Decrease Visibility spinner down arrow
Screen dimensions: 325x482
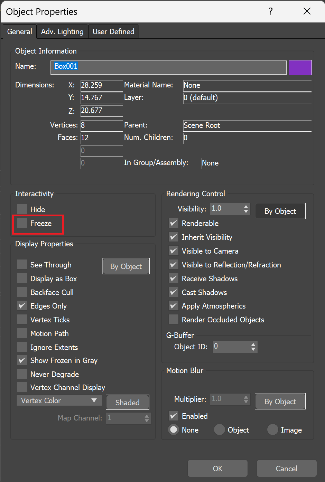coord(246,211)
